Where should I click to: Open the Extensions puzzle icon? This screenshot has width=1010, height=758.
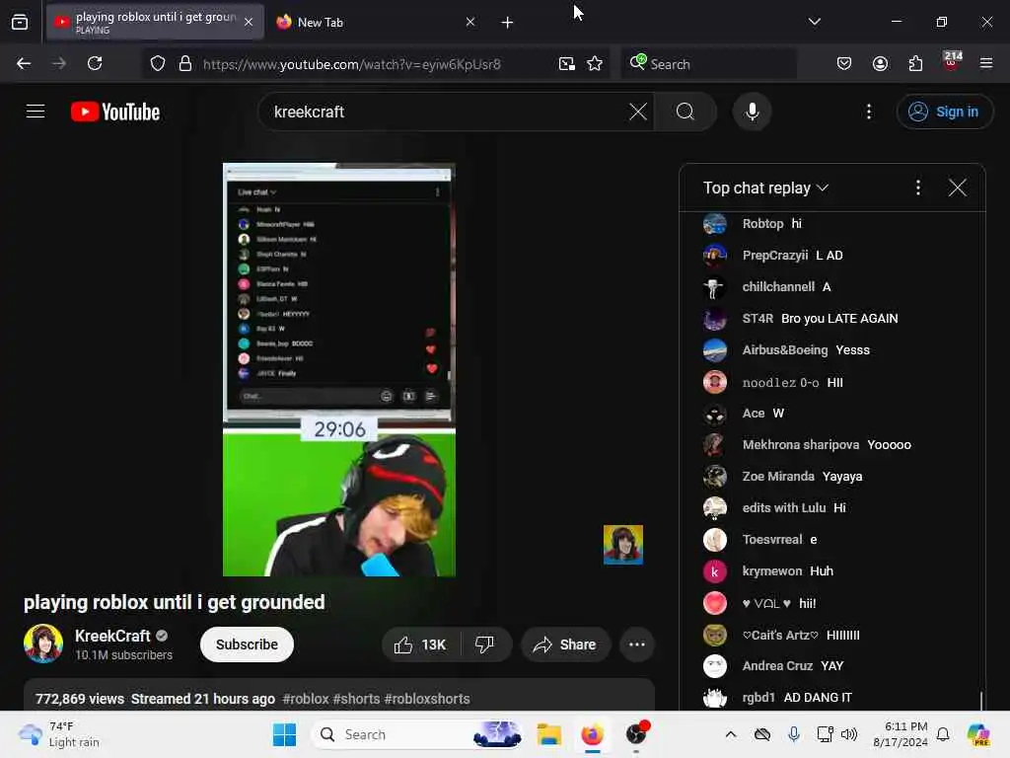[x=915, y=63]
